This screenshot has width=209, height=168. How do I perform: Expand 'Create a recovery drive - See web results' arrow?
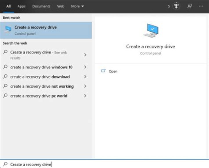(x=85, y=55)
